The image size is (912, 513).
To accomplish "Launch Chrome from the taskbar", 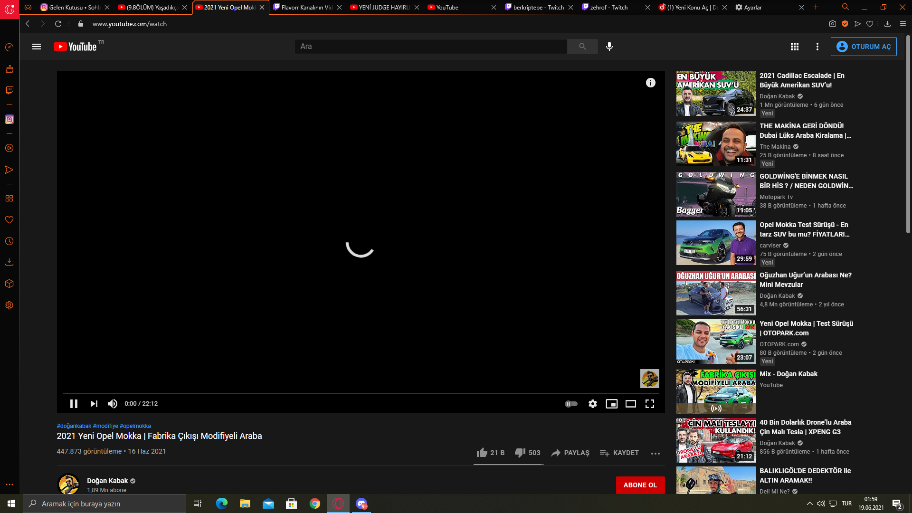I will pyautogui.click(x=315, y=503).
